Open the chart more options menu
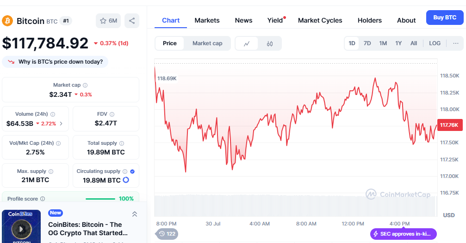Viewport: 466px width, 243px height. pos(455,43)
